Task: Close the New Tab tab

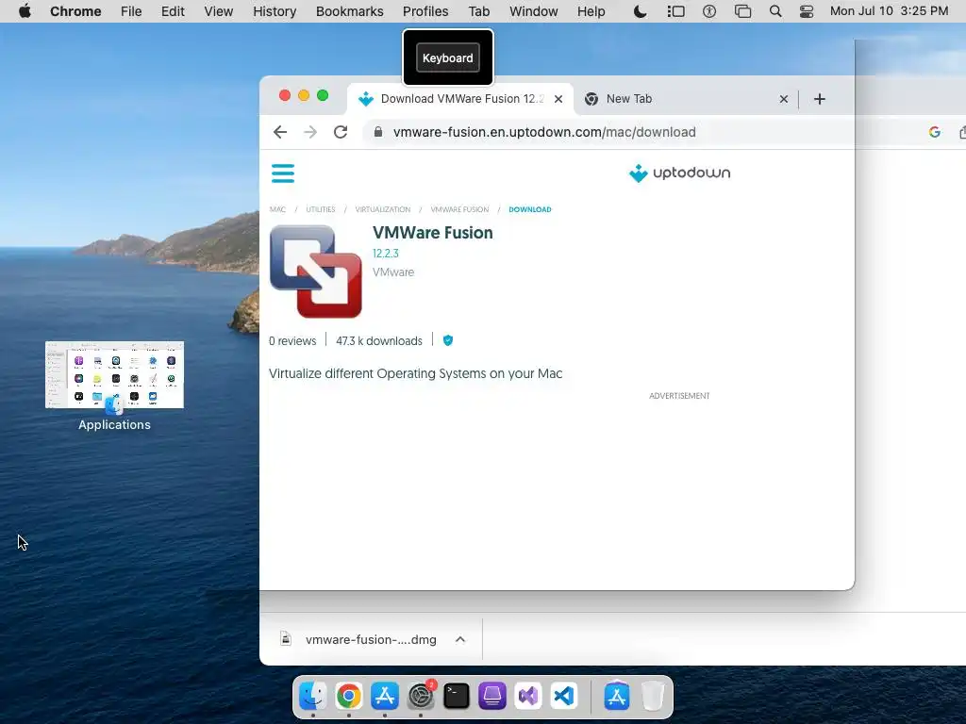Action: click(784, 99)
